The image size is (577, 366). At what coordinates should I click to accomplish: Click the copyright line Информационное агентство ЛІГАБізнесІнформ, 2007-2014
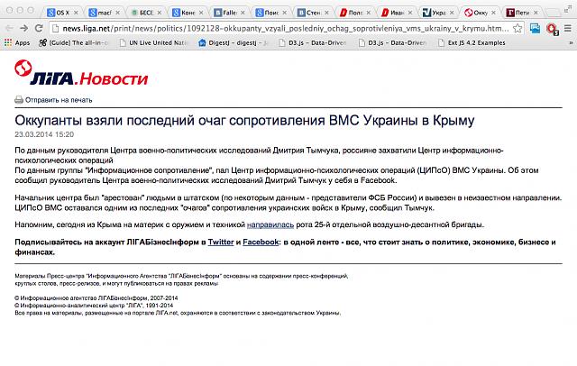click(96, 298)
